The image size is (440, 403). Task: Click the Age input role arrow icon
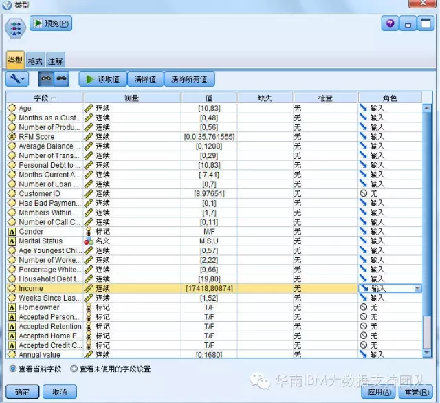click(364, 108)
